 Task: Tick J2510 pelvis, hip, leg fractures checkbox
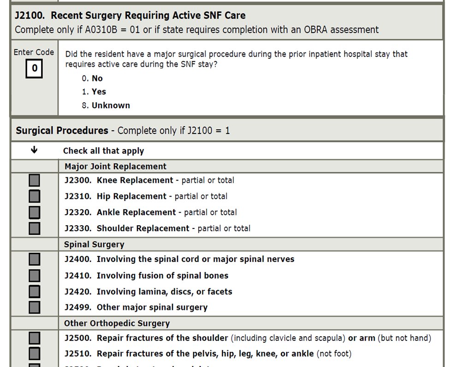[x=34, y=354]
